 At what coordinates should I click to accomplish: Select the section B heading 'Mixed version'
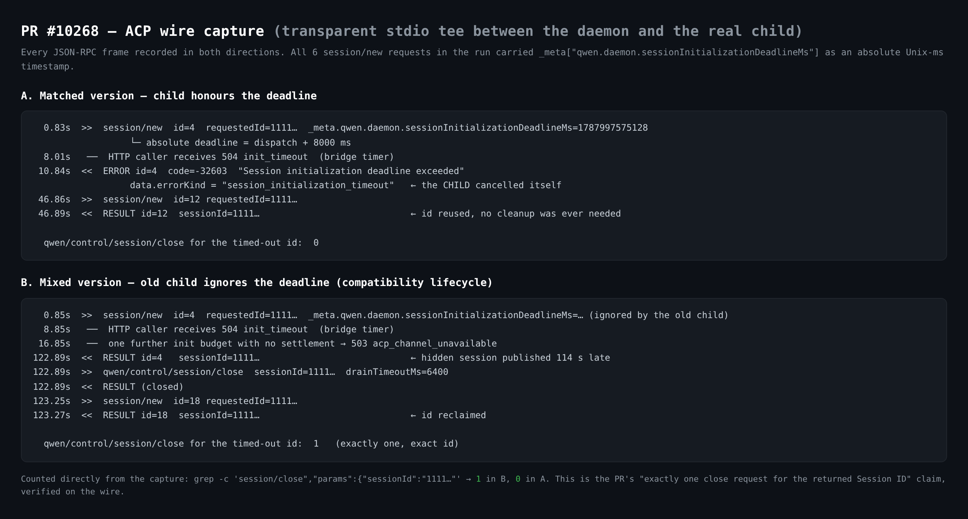coord(257,283)
